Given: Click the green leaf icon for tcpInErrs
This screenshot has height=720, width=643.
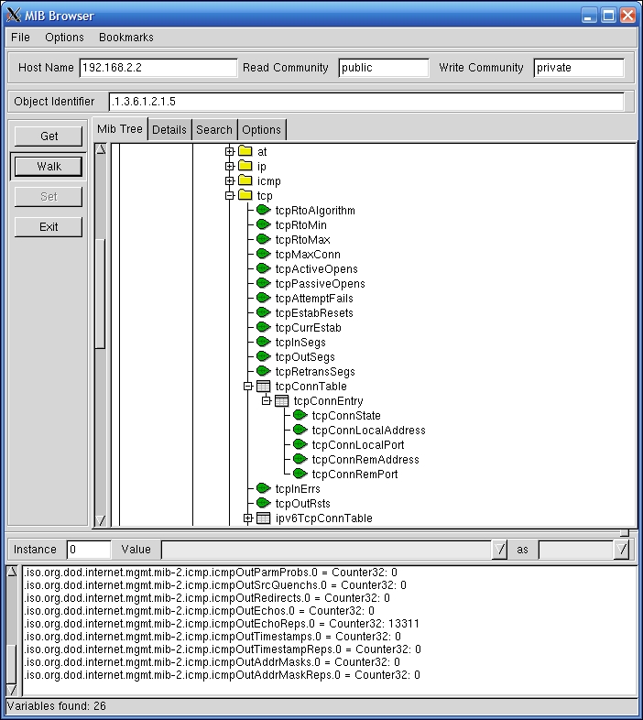Looking at the screenshot, I should (264, 489).
